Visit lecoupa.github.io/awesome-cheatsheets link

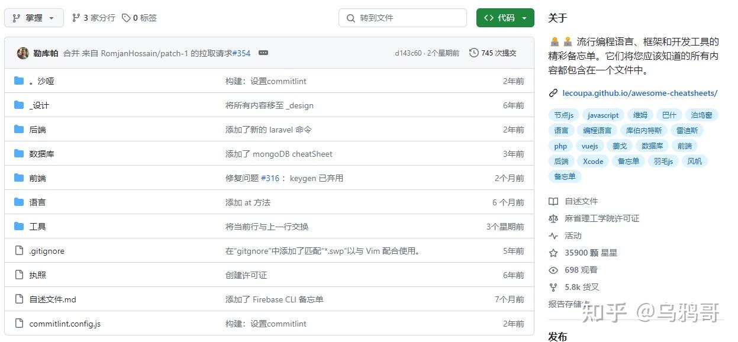[639, 92]
